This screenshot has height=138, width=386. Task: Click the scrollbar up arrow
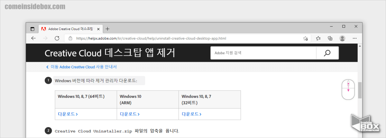pos(360,46)
